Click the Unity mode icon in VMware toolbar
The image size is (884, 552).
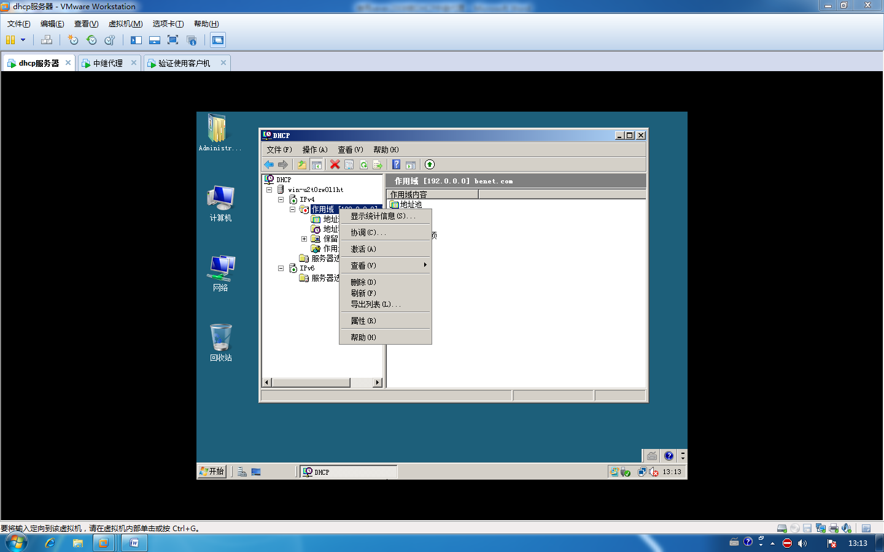192,40
